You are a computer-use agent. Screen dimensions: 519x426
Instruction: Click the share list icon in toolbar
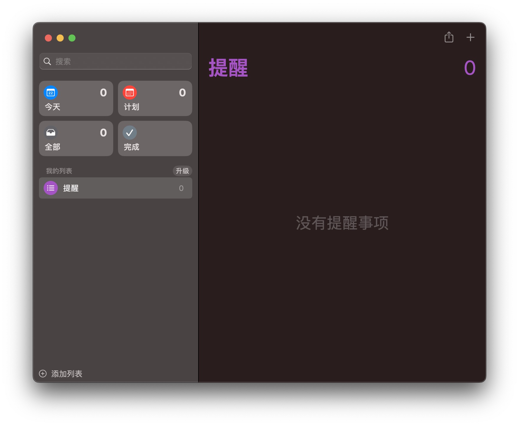(x=449, y=37)
